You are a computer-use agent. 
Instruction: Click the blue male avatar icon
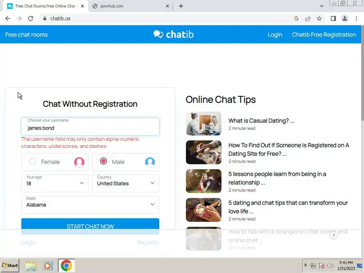pyautogui.click(x=150, y=162)
